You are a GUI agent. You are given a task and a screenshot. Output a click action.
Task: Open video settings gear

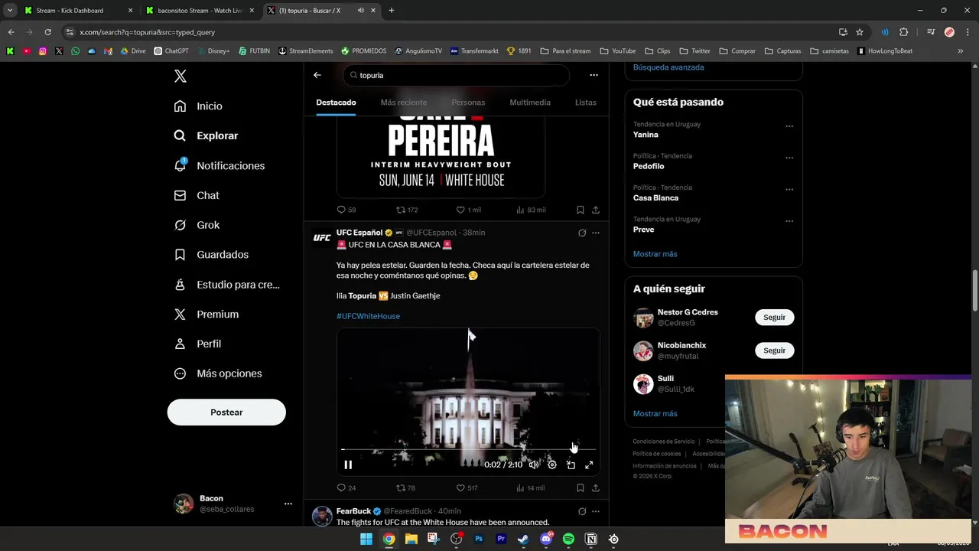552,465
